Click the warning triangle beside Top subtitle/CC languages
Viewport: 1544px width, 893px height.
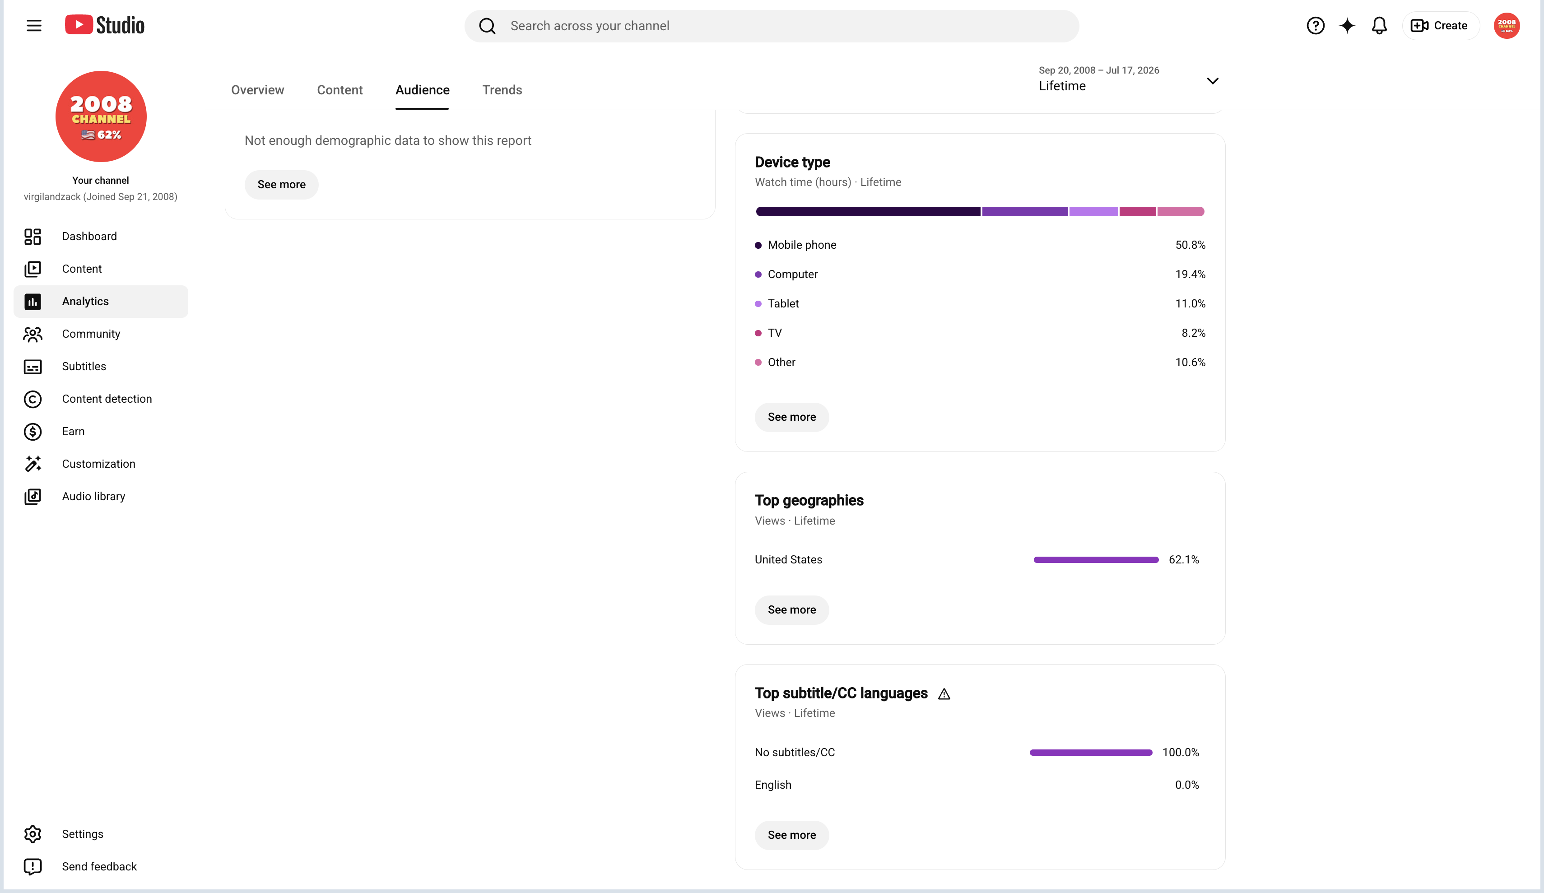pos(944,694)
